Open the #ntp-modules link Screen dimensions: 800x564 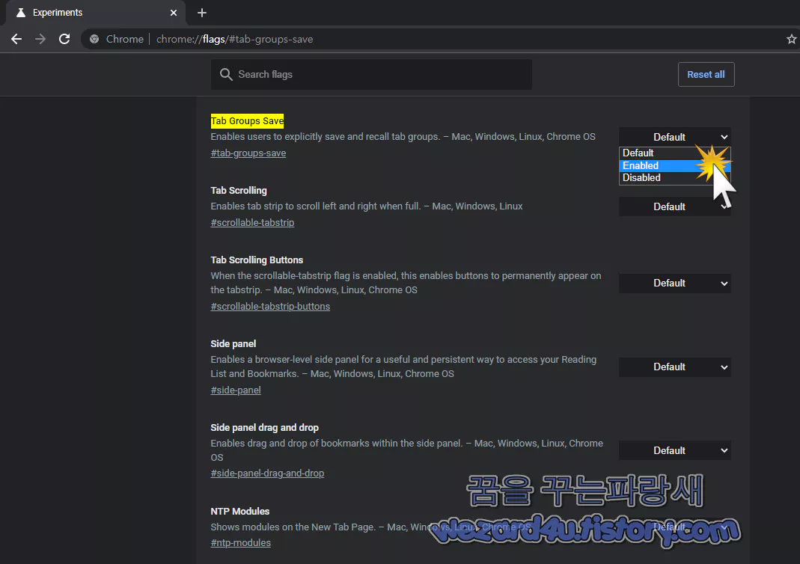(241, 542)
